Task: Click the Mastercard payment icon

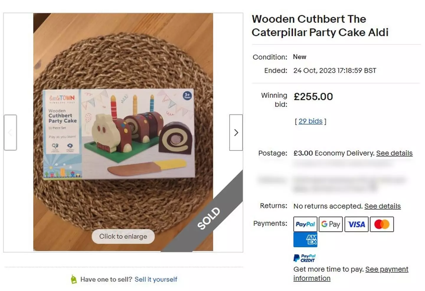Action: pyautogui.click(x=382, y=224)
